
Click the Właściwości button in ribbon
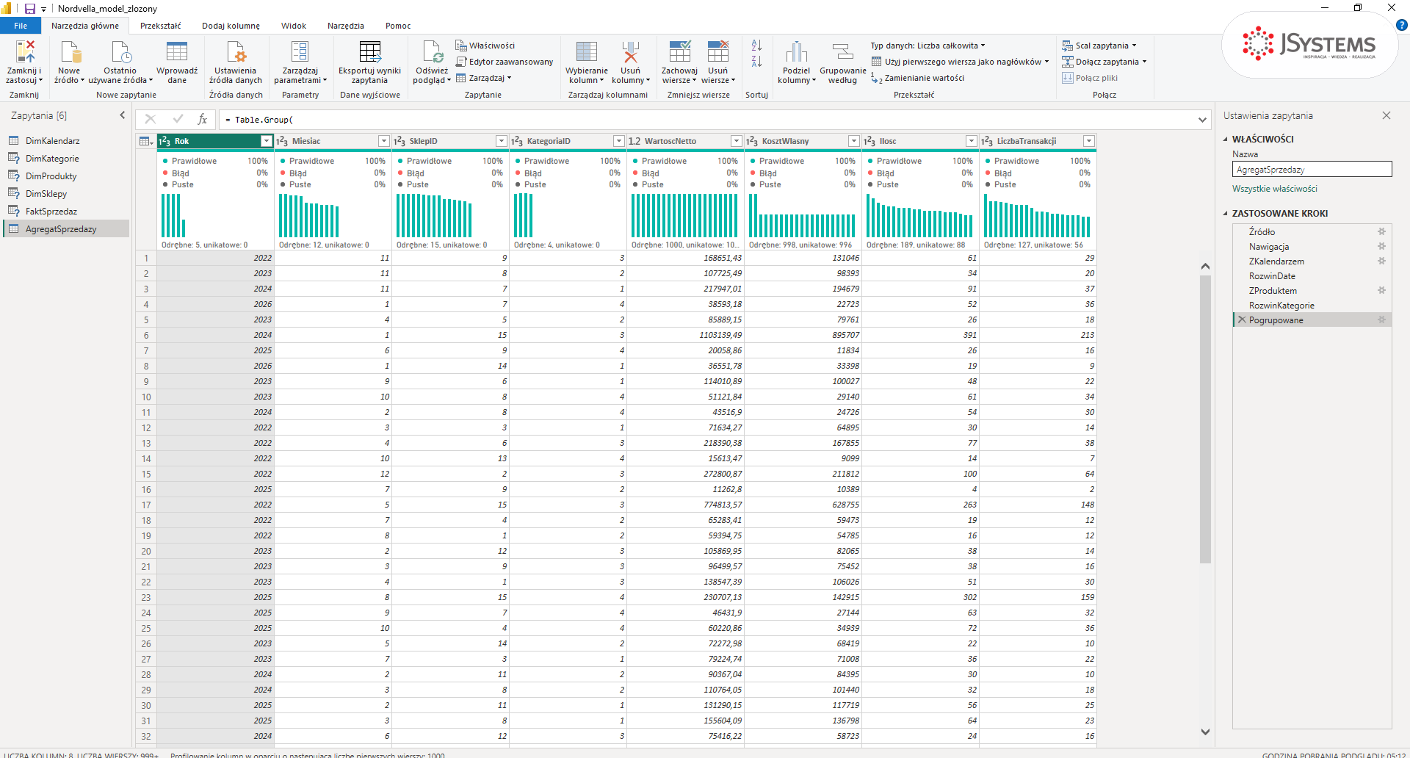coord(485,46)
